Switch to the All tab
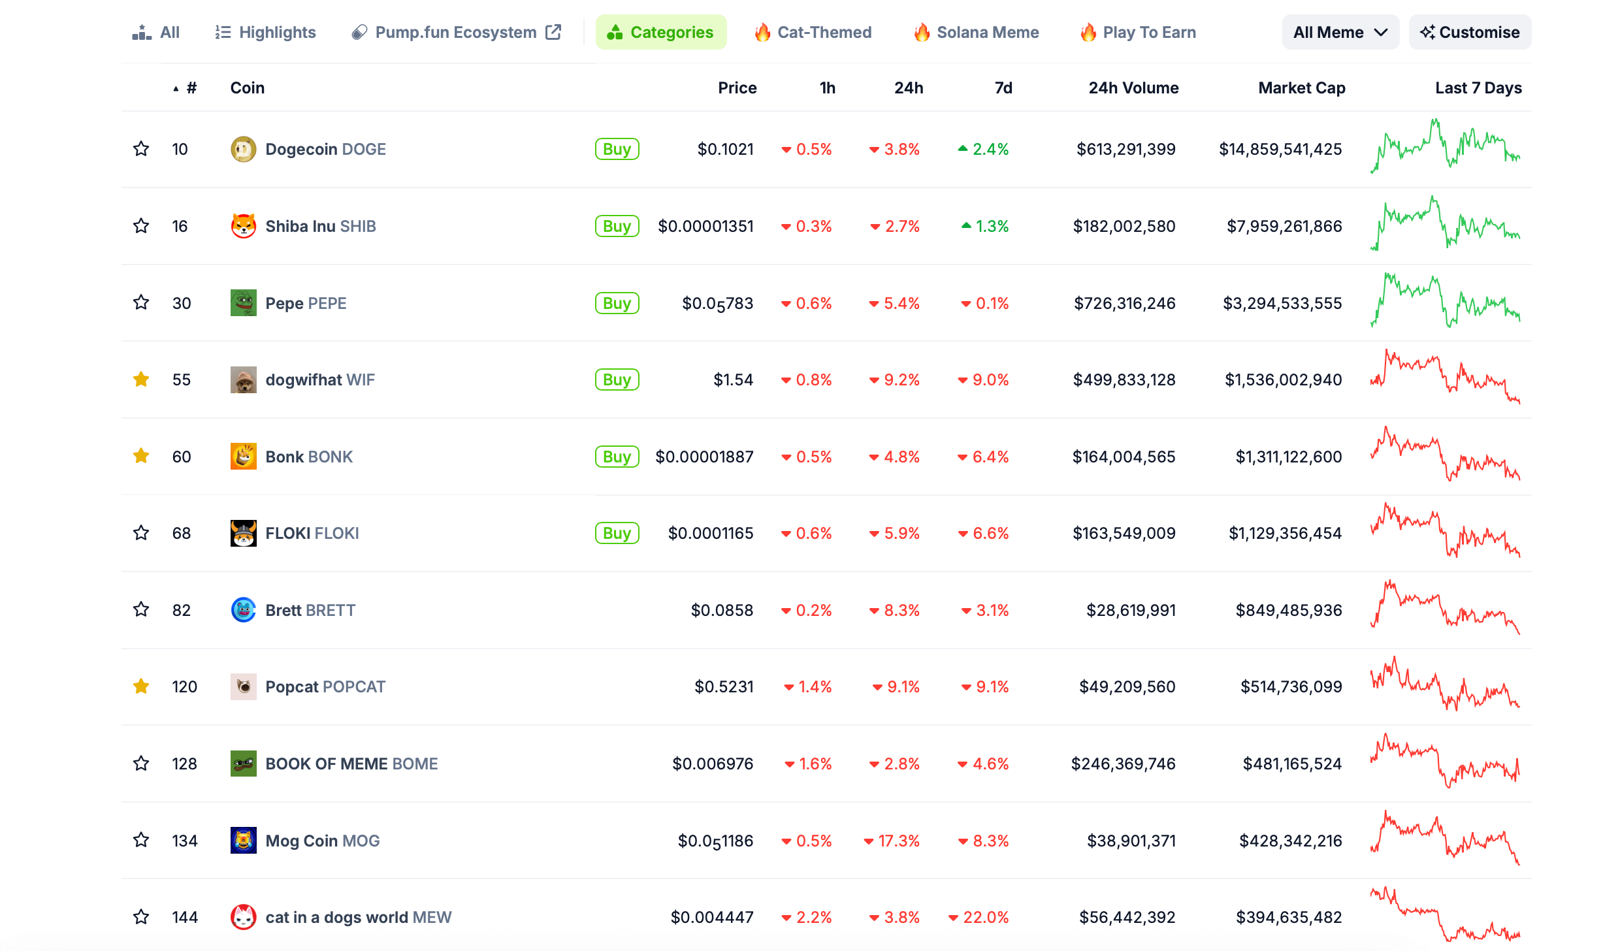 (155, 32)
